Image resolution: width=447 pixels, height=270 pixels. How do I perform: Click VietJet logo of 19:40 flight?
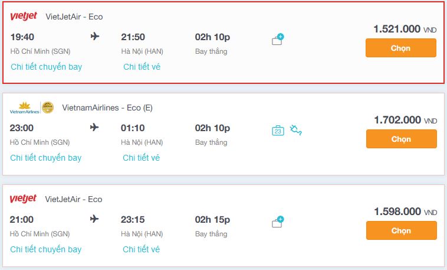[24, 17]
